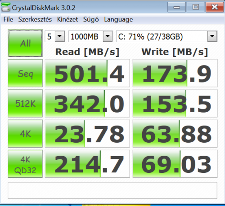Close the CrystalDiskMark window
The height and width of the screenshot is (206, 225).
(215, 7)
